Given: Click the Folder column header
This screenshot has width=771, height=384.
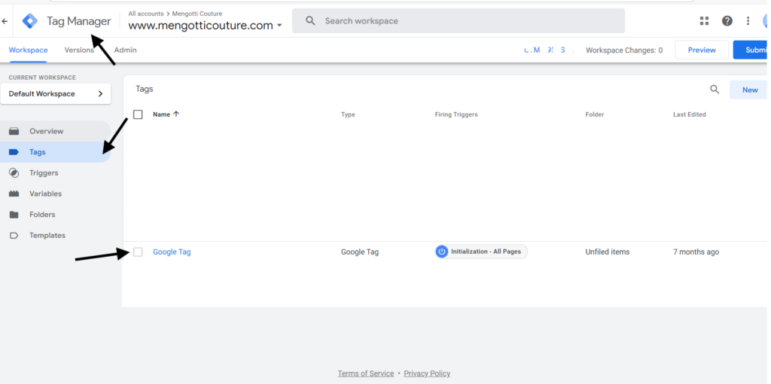Looking at the screenshot, I should pyautogui.click(x=595, y=114).
